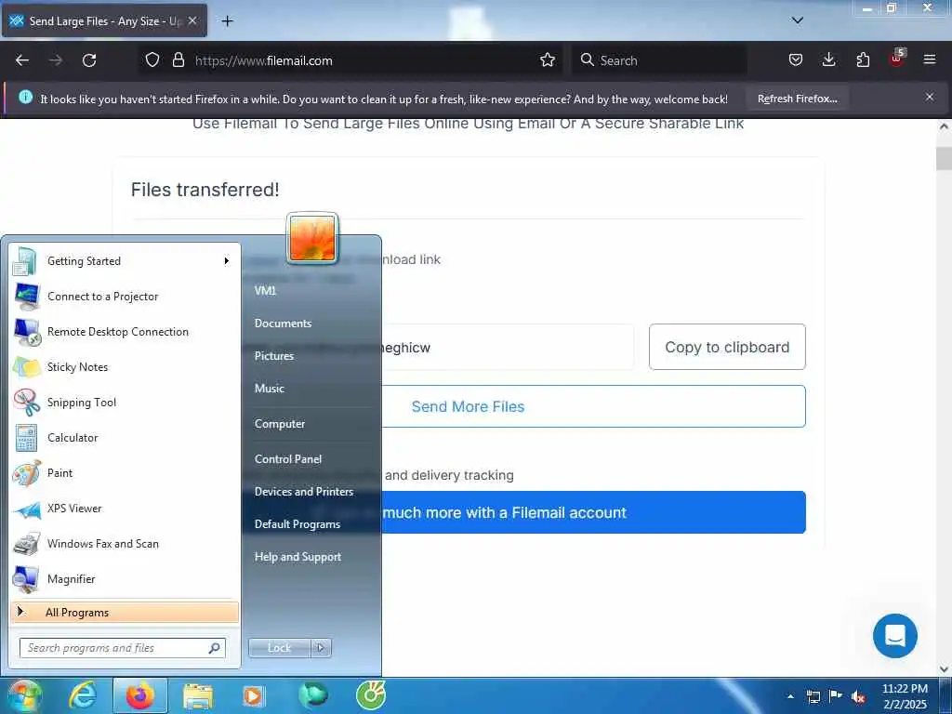This screenshot has height=714, width=952.
Task: Launch XPS Viewer
Action: point(125,509)
